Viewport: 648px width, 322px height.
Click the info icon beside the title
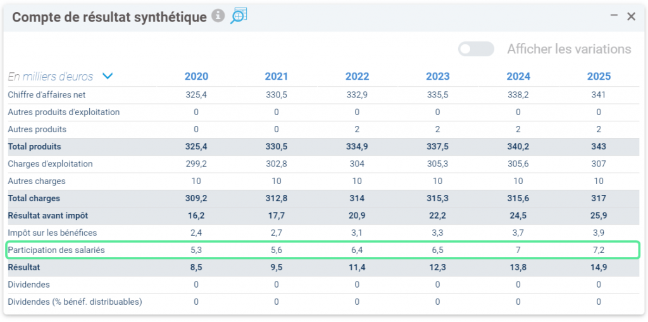click(218, 16)
